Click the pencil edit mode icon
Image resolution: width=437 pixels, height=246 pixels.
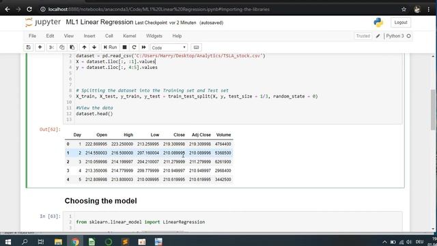pos(378,36)
